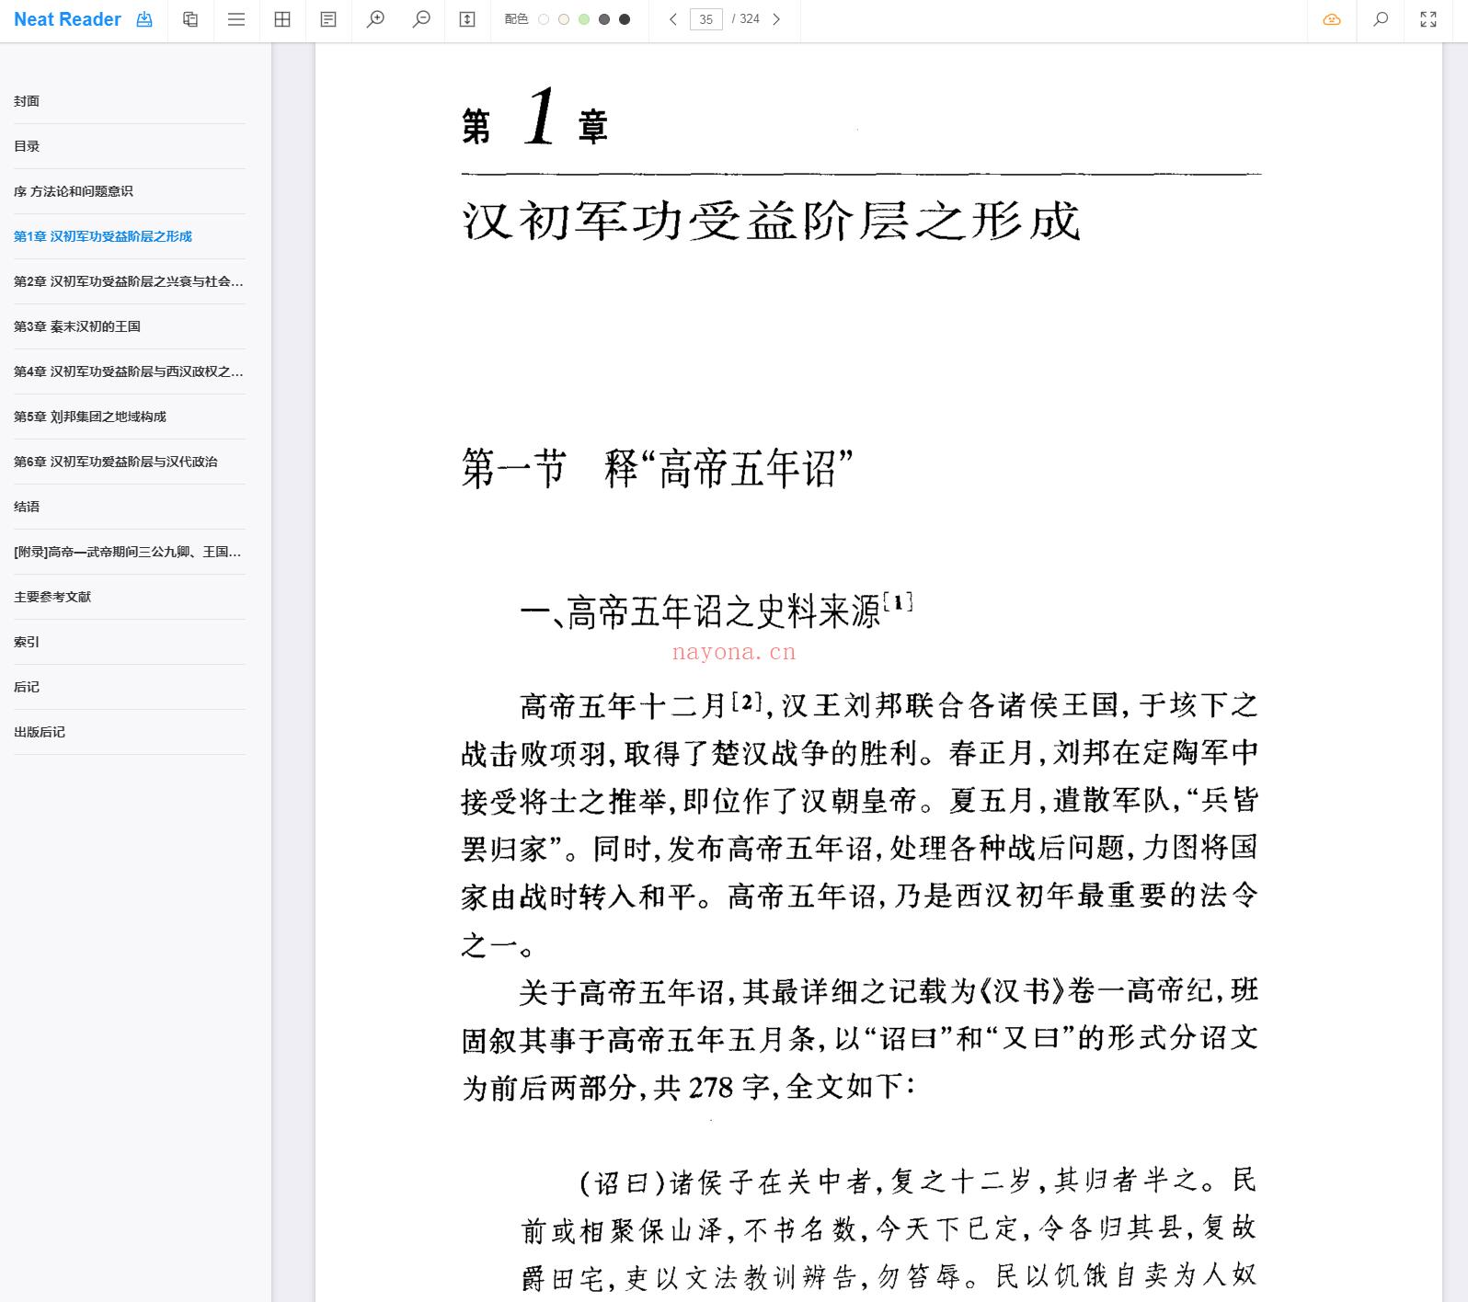
Task: Click the chapter title 汉初军功受益阶层之形成 on page
Action: click(771, 221)
